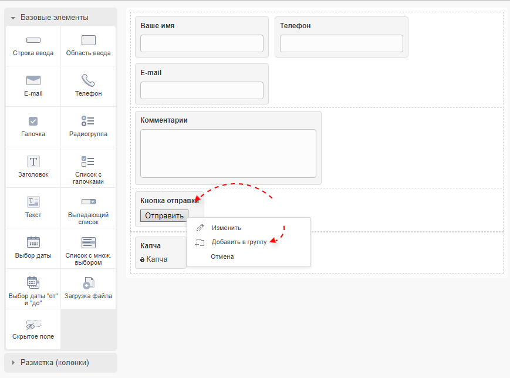Click inside the Комментарии text area
The width and height of the screenshot is (510, 378).
(228, 153)
